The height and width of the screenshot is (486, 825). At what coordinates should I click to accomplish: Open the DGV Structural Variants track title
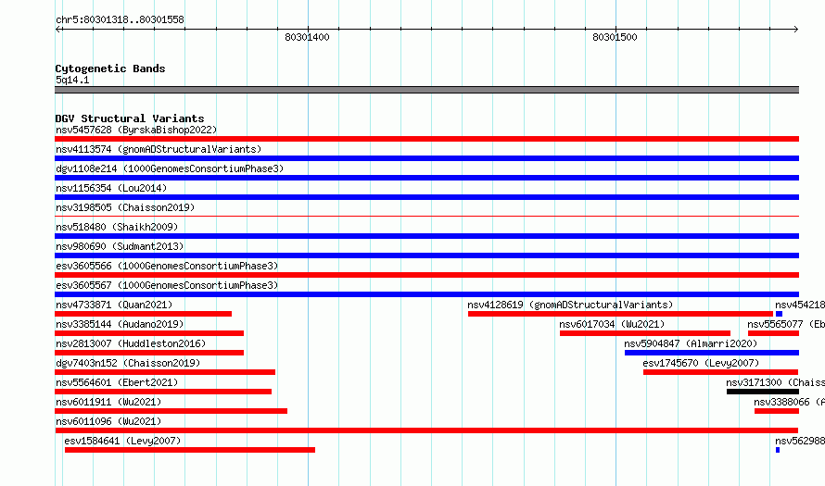[130, 118]
